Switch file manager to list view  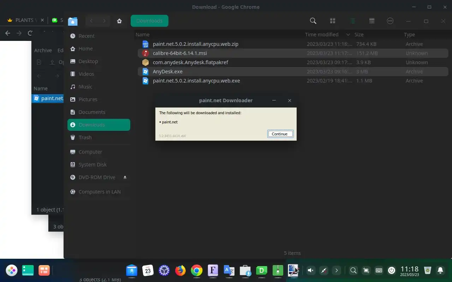[x=352, y=21]
